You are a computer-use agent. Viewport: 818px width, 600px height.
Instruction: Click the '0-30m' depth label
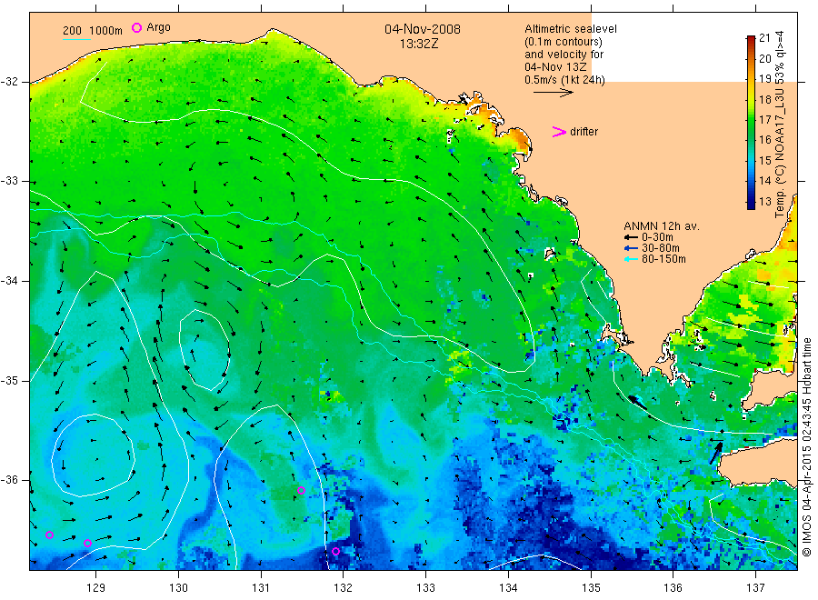coord(657,237)
